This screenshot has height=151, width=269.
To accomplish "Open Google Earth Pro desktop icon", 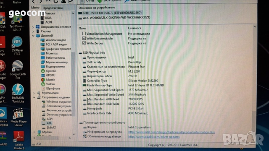I will (x=18, y=70).
